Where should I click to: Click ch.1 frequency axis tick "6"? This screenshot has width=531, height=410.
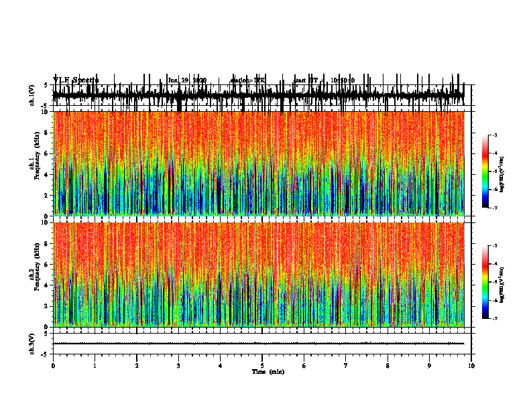pos(46,154)
